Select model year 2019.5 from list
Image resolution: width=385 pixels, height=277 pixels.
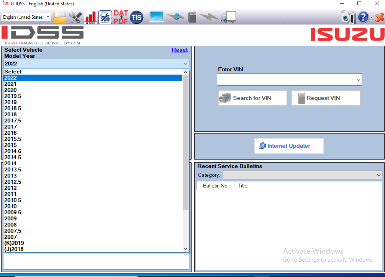(13, 96)
